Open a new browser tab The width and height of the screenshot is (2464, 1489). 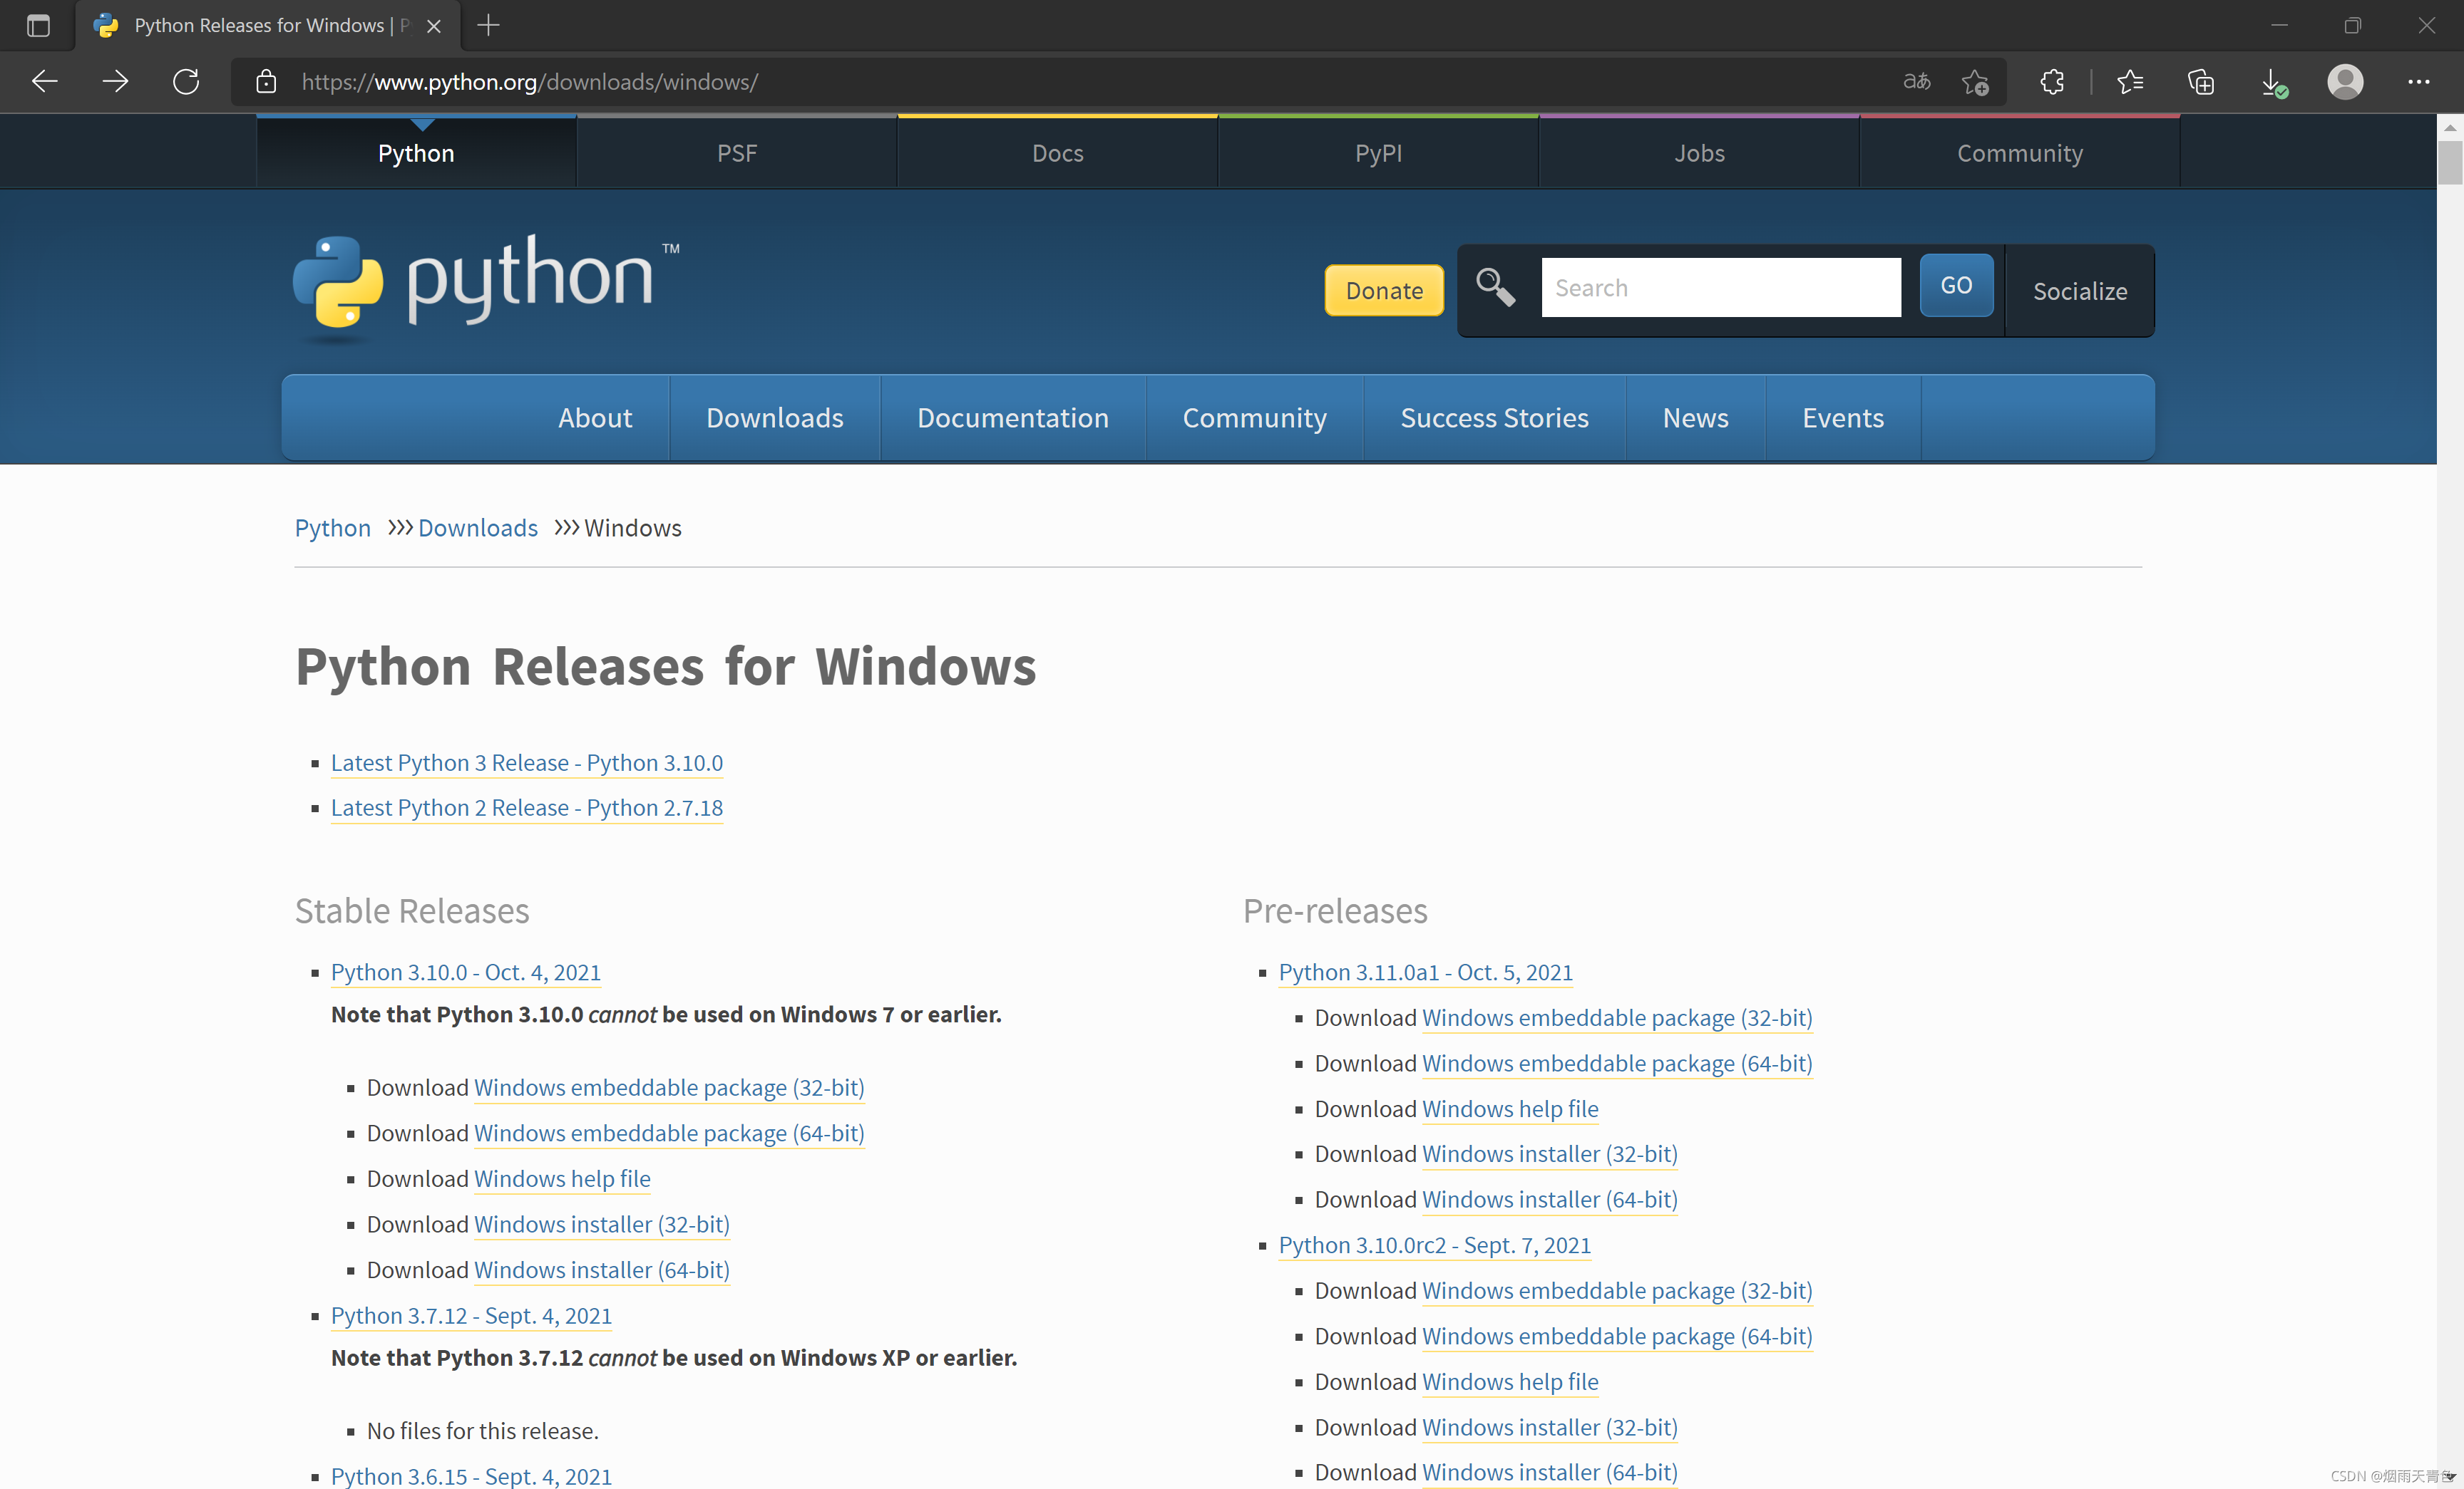tap(488, 25)
